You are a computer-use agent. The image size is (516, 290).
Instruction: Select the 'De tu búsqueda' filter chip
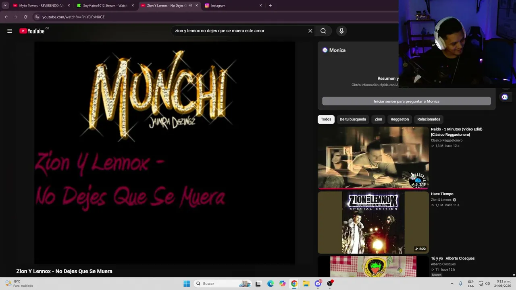[x=353, y=119]
